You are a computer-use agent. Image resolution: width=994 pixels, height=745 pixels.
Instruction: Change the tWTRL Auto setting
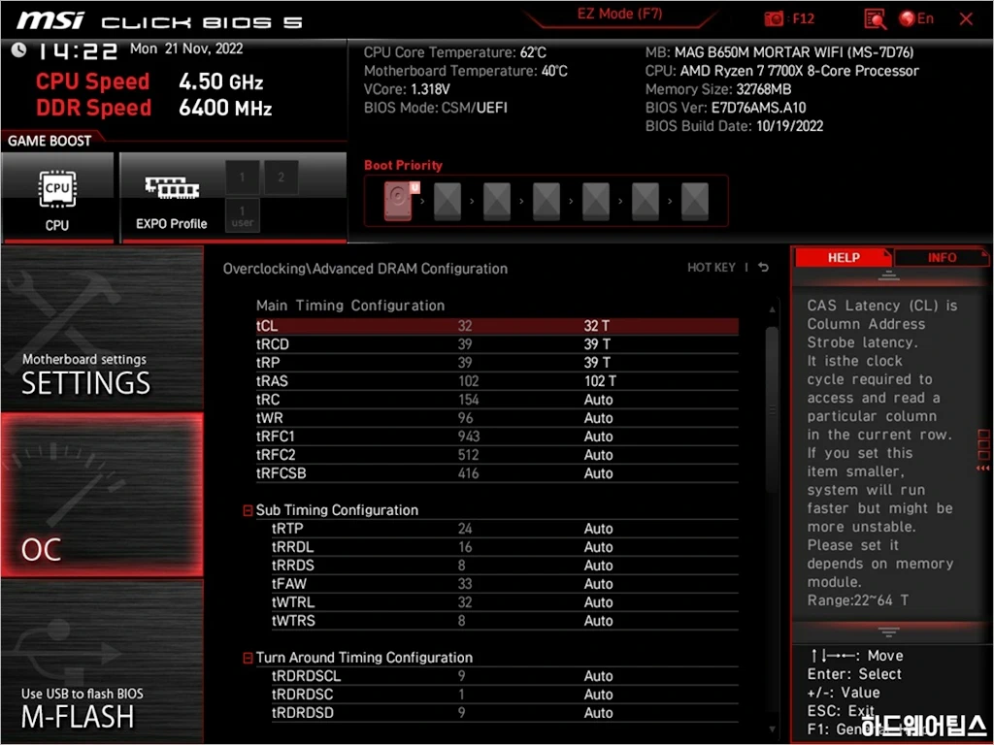[x=598, y=601]
